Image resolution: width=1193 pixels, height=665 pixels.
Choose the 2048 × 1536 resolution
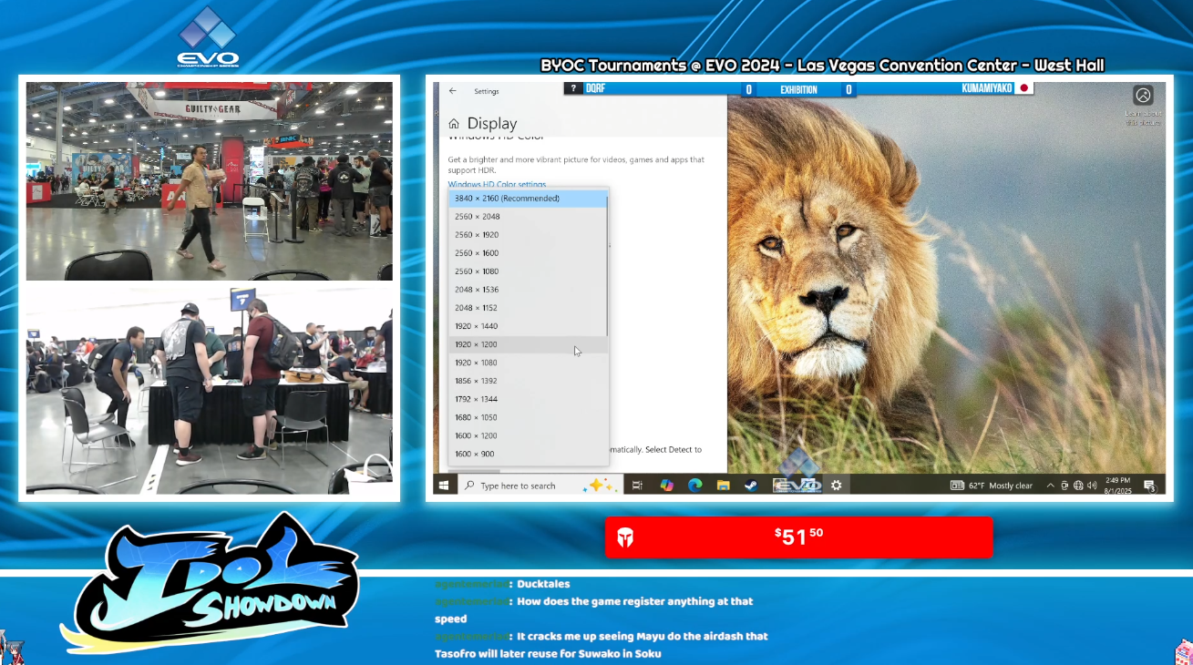point(528,290)
